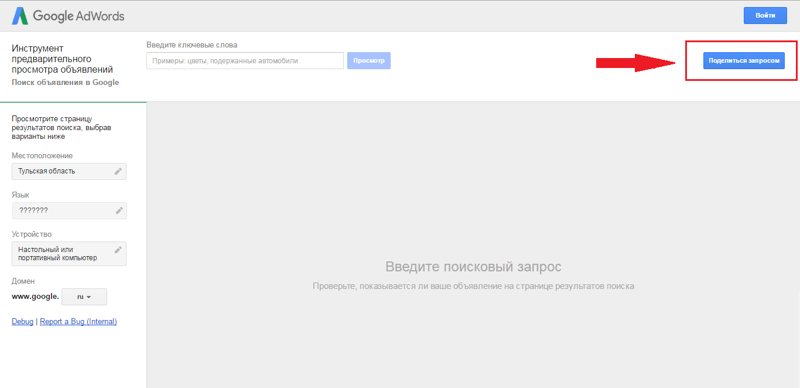Viewport: 800px width, 388px height.
Task: Open the Debug link
Action: [22, 321]
